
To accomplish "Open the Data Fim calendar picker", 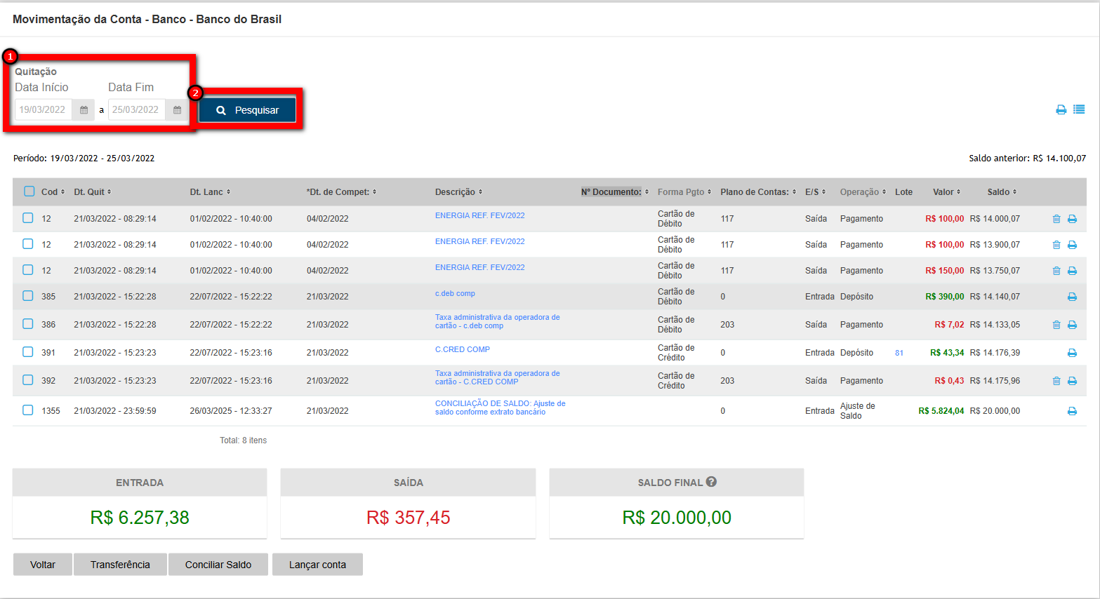I will coord(177,110).
